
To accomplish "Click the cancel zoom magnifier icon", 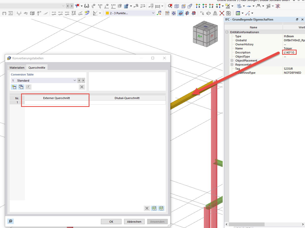I will 170,6.
